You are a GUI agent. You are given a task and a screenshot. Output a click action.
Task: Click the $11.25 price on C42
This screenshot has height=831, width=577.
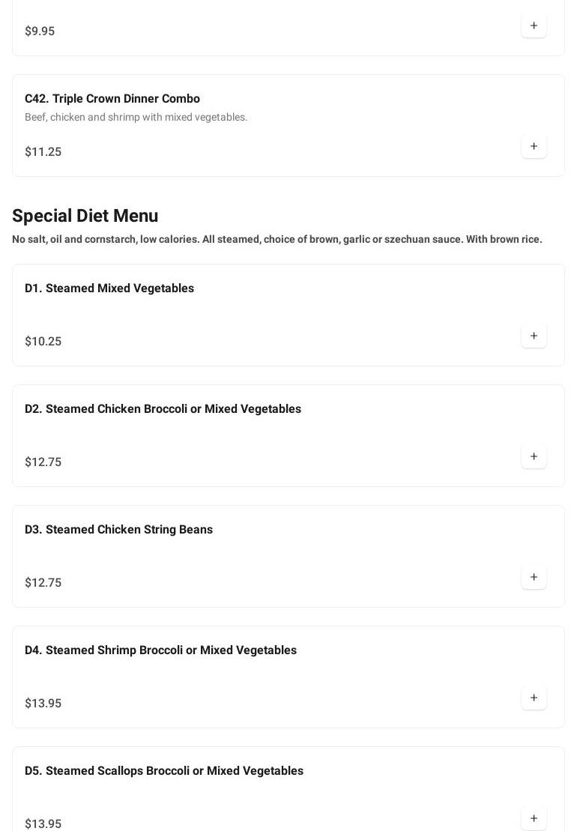(x=43, y=152)
